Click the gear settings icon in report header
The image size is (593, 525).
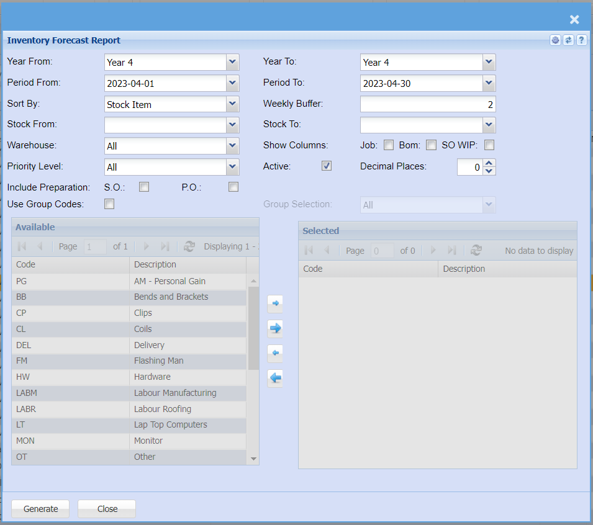coord(555,40)
